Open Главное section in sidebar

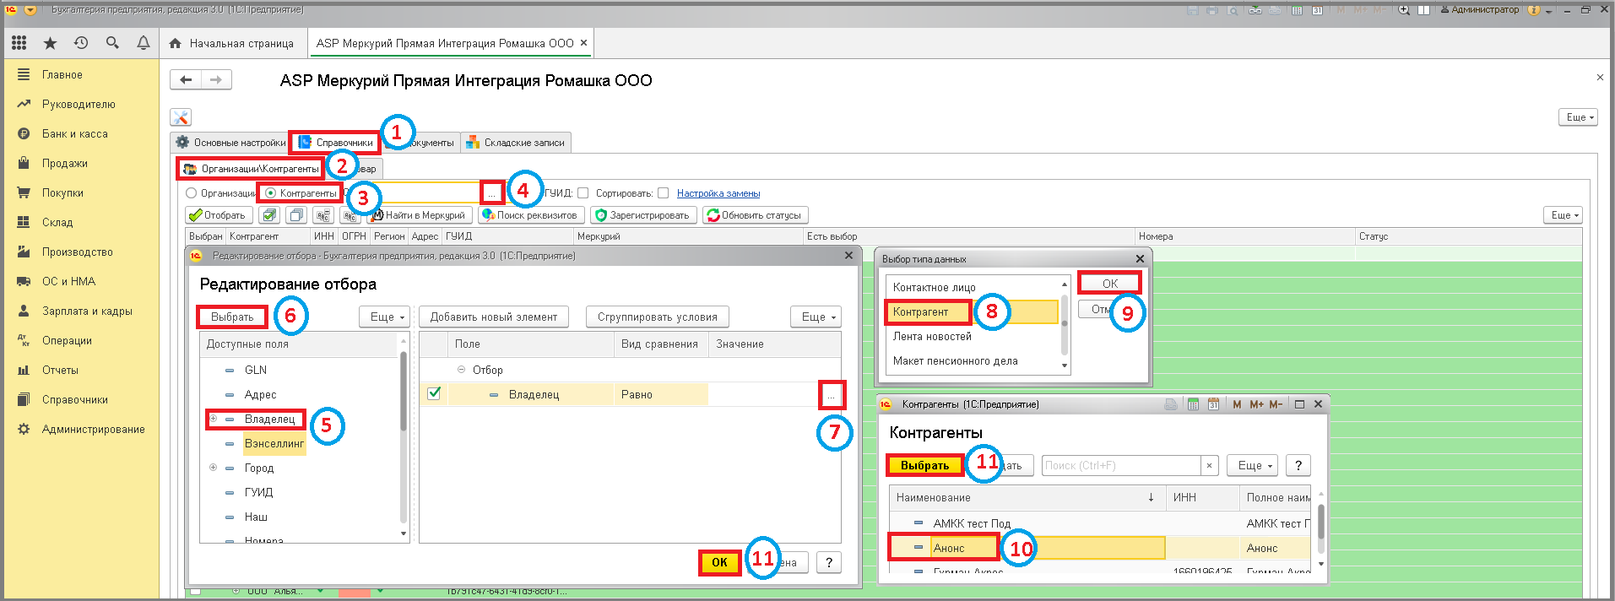[x=62, y=74]
